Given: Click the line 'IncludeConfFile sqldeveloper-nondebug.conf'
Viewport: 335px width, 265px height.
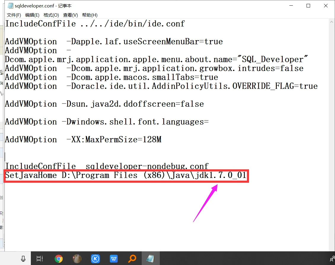Looking at the screenshot, I should point(107,166).
